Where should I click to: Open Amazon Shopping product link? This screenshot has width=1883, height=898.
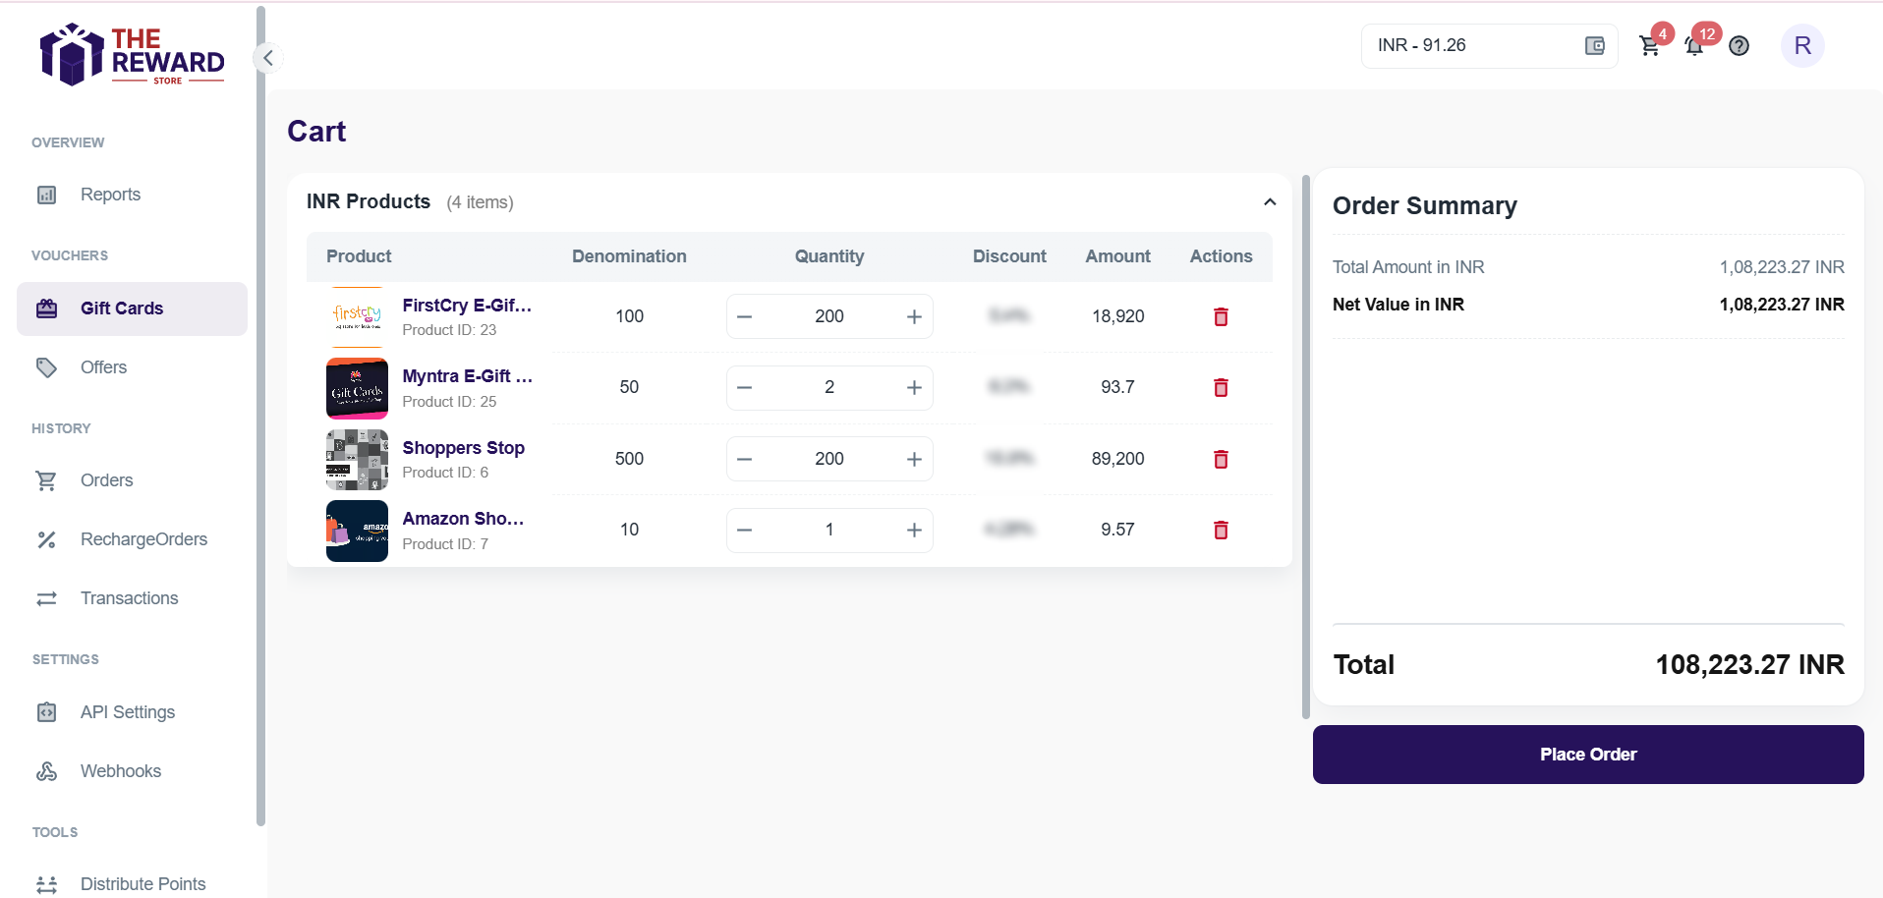pos(463,519)
